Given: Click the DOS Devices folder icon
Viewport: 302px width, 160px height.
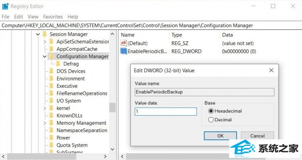Looking at the screenshot, I should 51,71.
